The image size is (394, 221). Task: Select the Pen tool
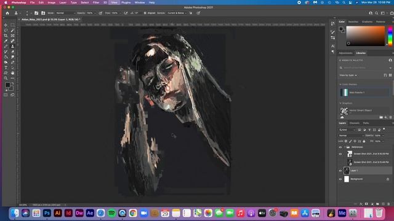(x=12, y=63)
